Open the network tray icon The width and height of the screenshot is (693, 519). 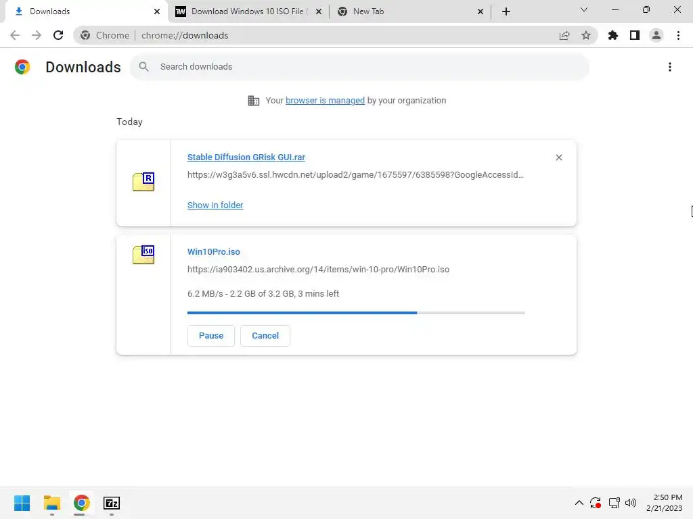pyautogui.click(x=614, y=503)
